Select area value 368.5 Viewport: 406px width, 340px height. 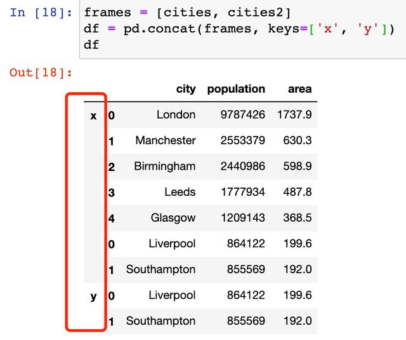(x=298, y=218)
